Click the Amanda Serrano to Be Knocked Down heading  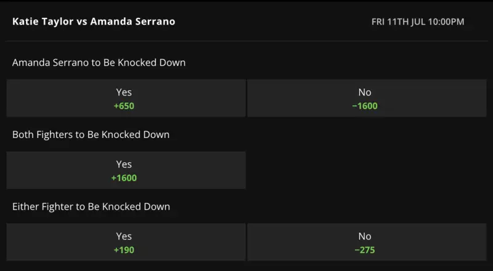(x=99, y=63)
